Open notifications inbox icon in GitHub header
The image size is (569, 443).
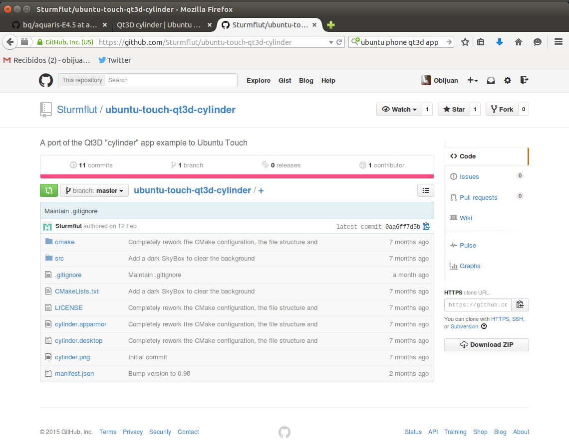(x=491, y=80)
